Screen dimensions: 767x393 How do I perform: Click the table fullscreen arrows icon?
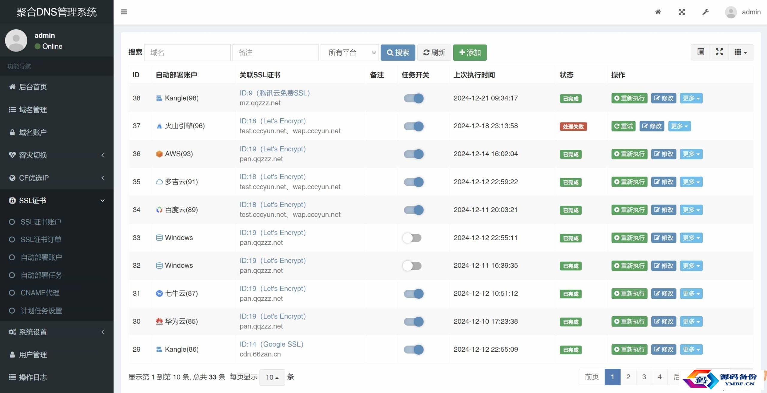tap(719, 52)
